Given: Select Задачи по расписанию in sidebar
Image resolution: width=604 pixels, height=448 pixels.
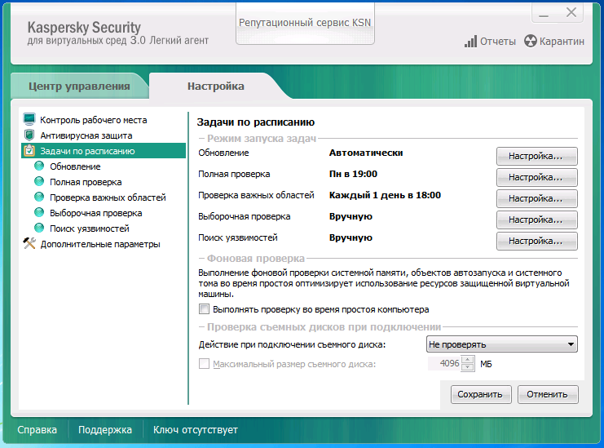Looking at the screenshot, I should pos(104,151).
